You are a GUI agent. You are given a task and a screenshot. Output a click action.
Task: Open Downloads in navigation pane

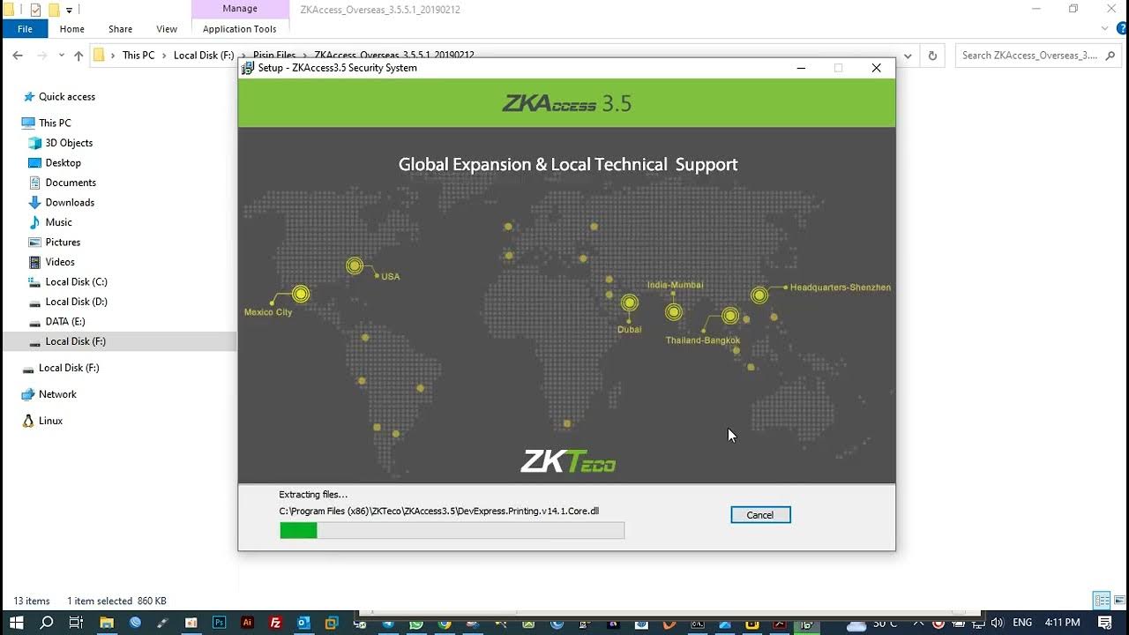pyautogui.click(x=70, y=203)
